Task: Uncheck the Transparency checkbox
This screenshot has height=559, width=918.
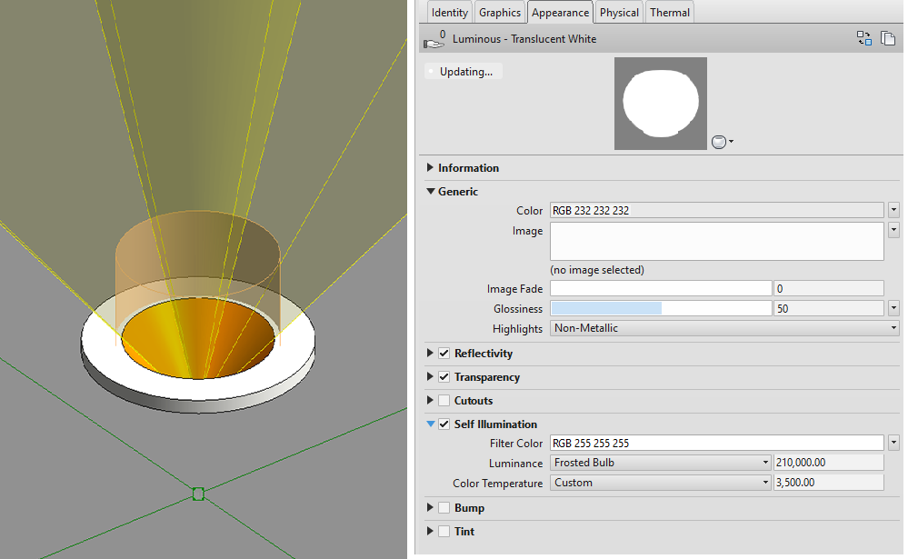Action: (444, 377)
